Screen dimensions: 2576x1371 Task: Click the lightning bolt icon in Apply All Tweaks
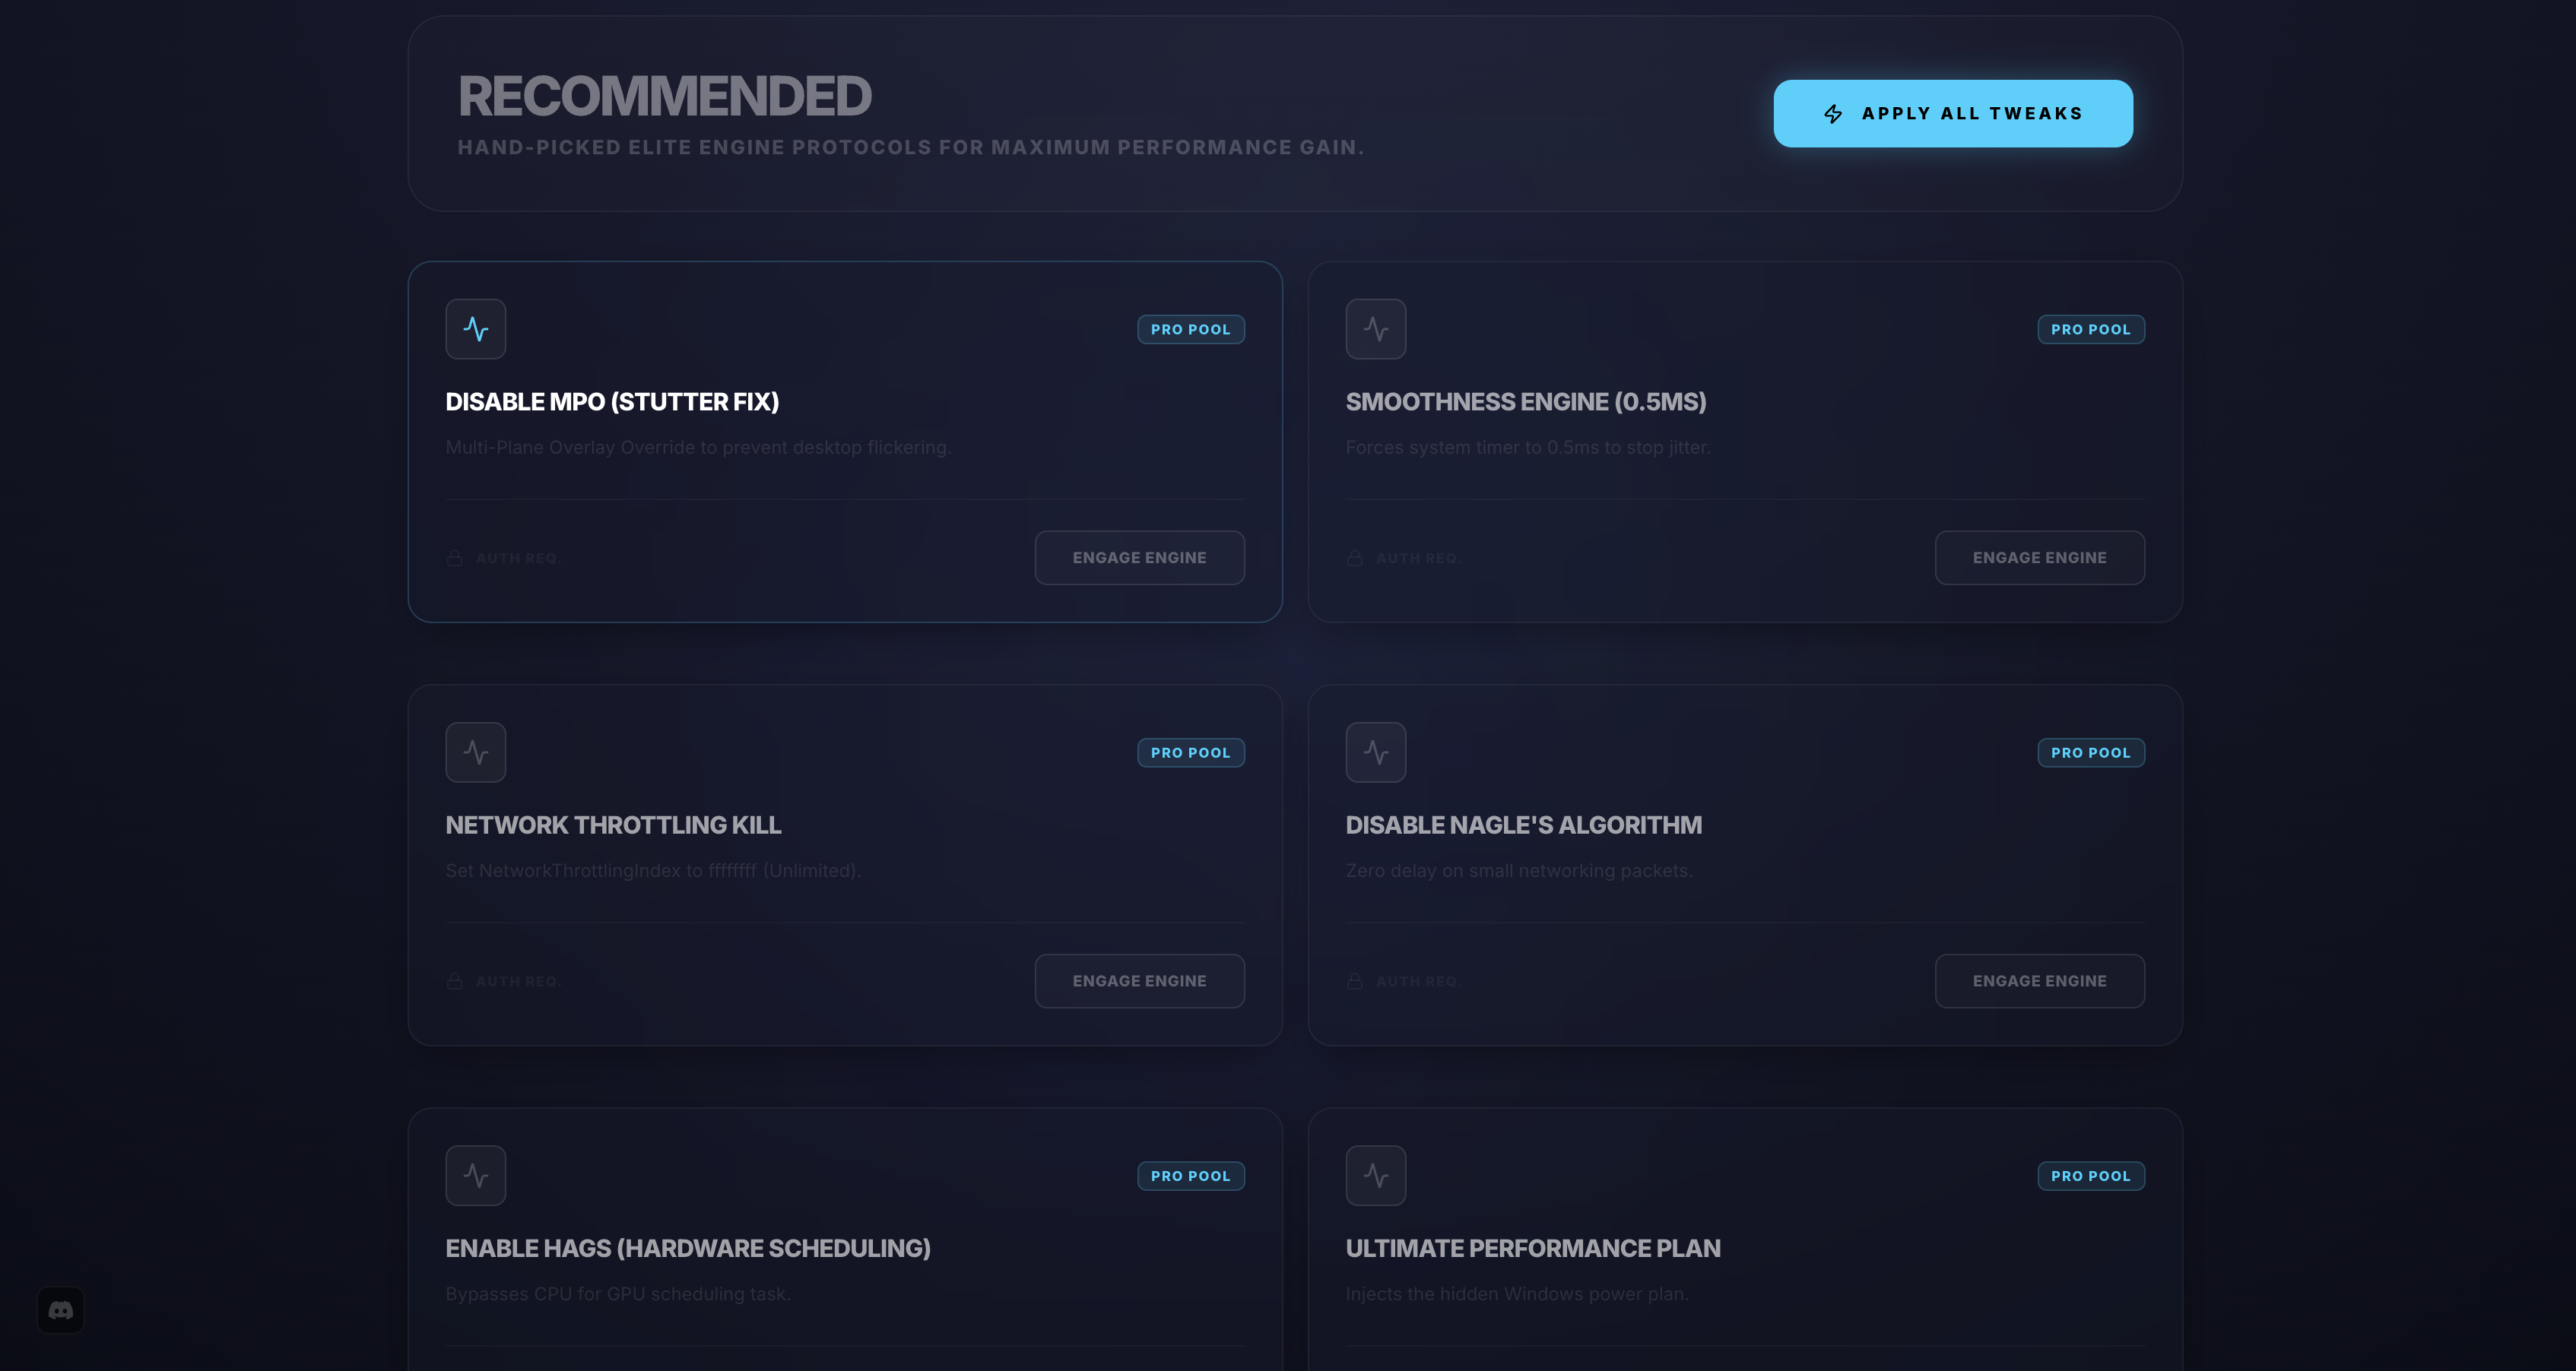coord(1832,114)
